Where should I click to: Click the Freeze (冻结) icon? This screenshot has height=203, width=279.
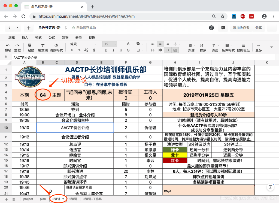(x=190, y=45)
